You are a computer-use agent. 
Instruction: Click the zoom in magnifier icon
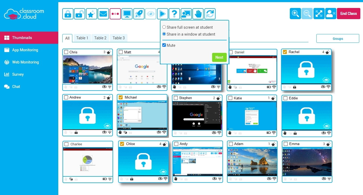tap(295, 14)
